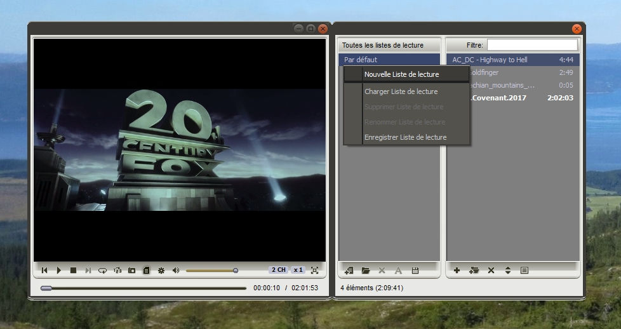This screenshot has width=621, height=329.
Task: Click the open media file icon
Action: point(132,271)
